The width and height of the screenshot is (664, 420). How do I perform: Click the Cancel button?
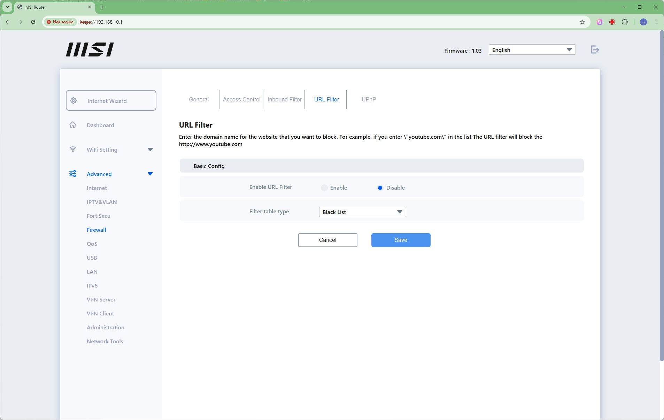327,240
